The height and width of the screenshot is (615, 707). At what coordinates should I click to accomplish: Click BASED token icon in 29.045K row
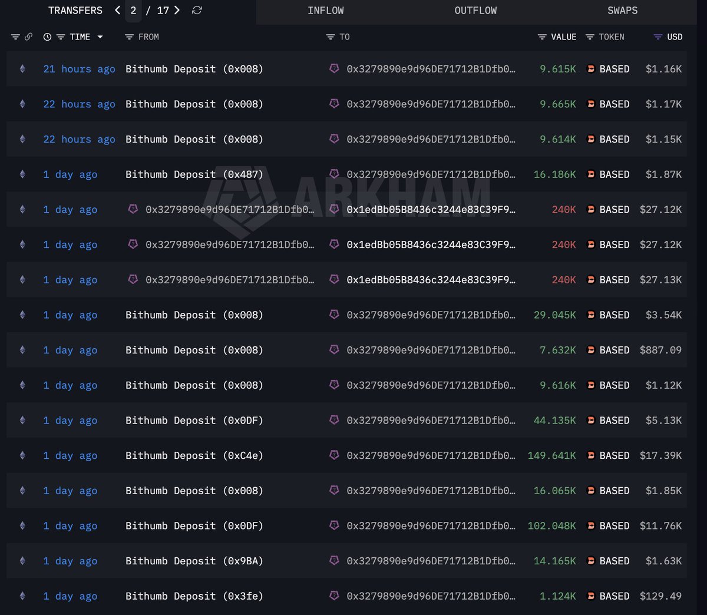click(591, 315)
